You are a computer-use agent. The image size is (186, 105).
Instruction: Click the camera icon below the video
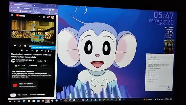[x=15, y=45]
